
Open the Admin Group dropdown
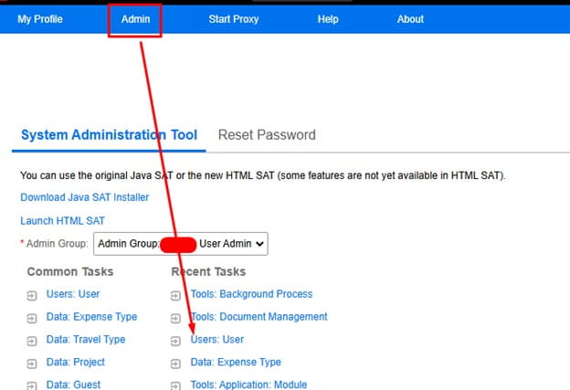[180, 244]
